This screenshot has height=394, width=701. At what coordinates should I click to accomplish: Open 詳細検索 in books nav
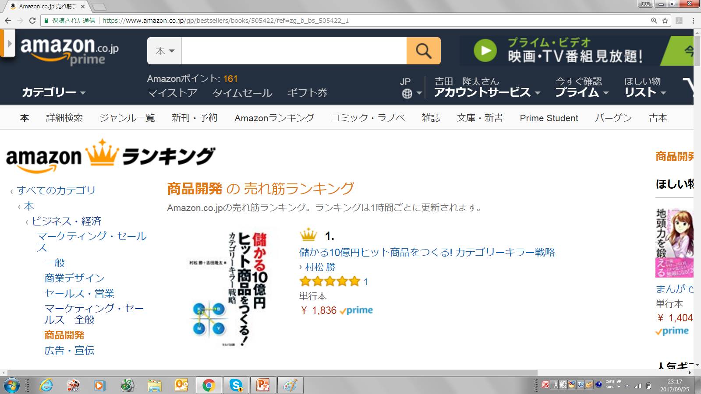[64, 118]
